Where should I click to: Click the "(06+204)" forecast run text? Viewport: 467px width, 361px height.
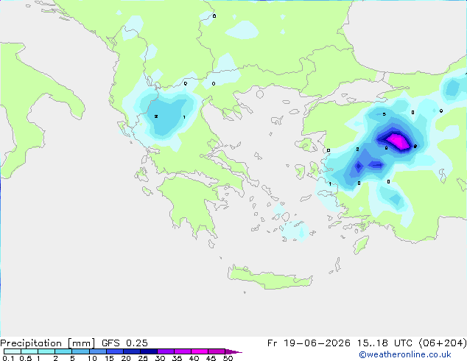pyautogui.click(x=443, y=343)
